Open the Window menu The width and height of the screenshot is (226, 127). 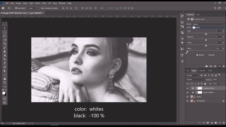62,3
